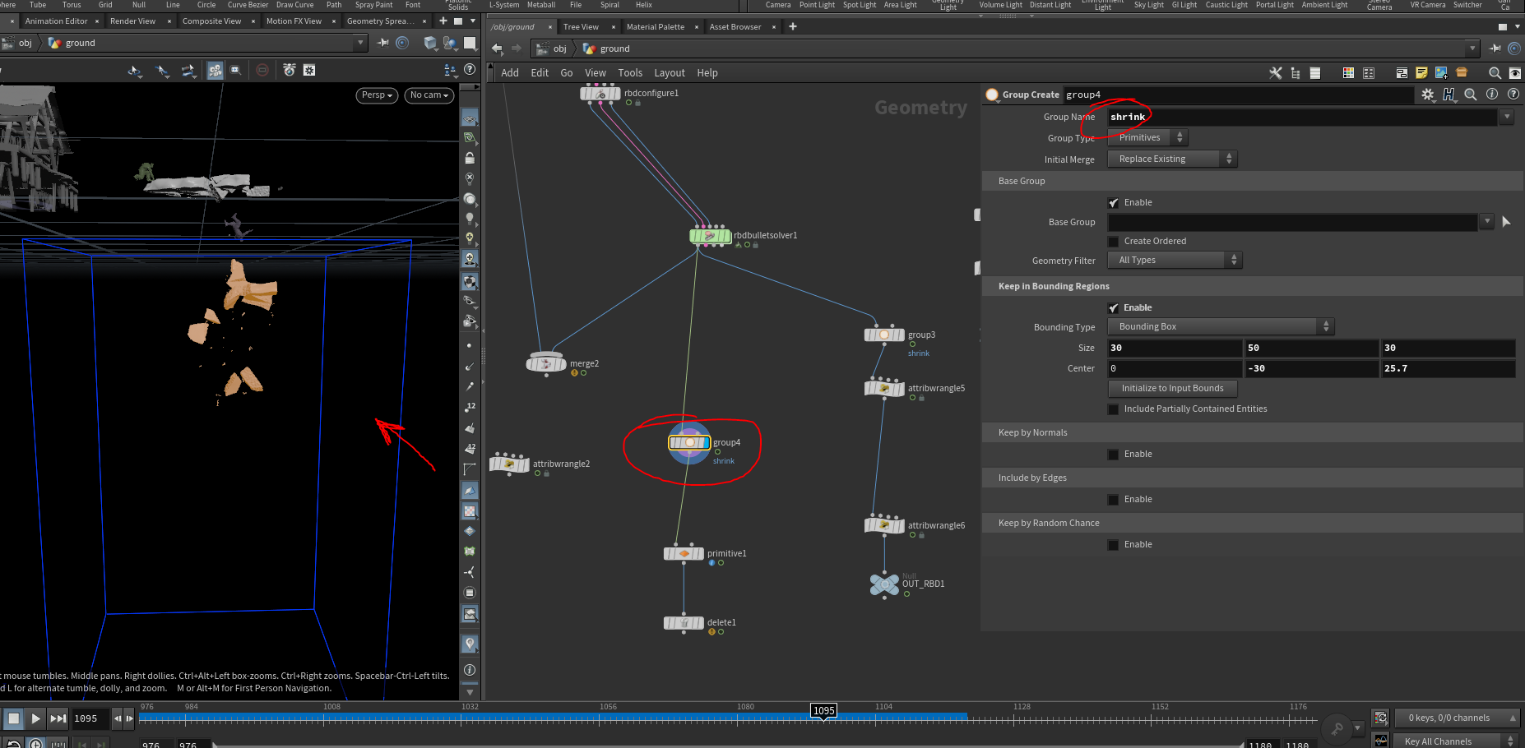Image resolution: width=1525 pixels, height=748 pixels.
Task: Click the frame 1095 timeline marker
Action: 823,711
